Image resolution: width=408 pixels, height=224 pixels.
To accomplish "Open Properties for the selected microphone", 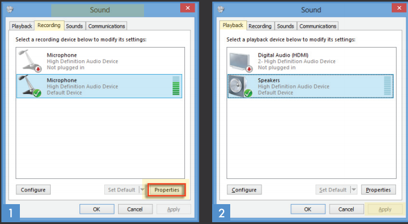I will click(167, 190).
